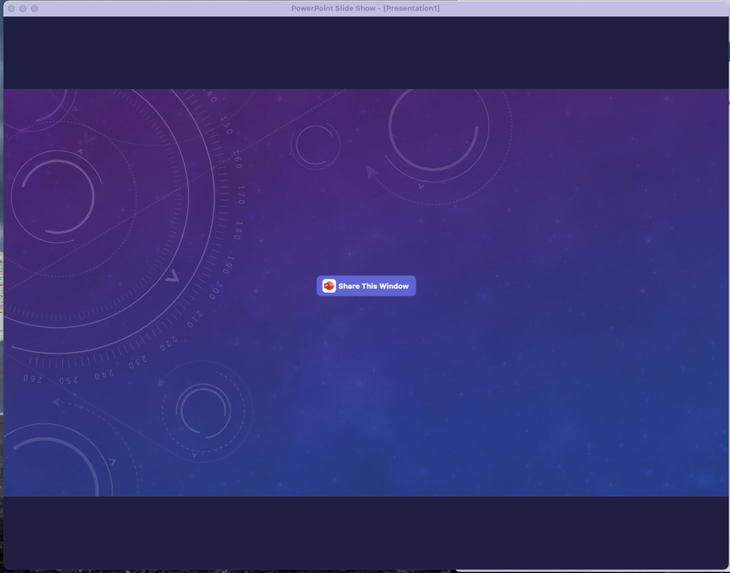Click the small ring graphic at top center
This screenshot has height=573, width=730.
point(315,146)
